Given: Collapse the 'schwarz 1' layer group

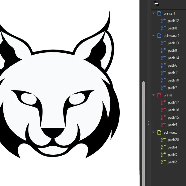Looking at the screenshot, I should pos(153,36).
